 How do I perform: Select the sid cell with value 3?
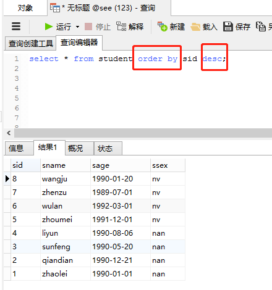tap(25, 247)
